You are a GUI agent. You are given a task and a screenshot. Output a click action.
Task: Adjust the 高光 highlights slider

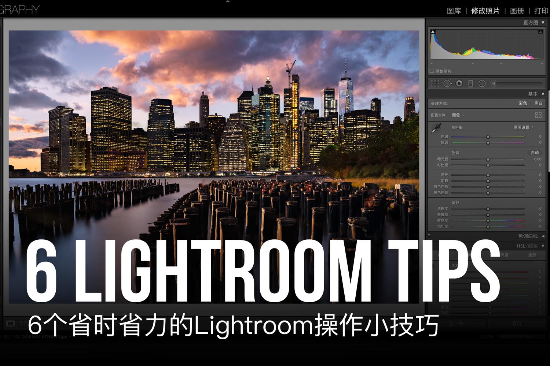[488, 175]
